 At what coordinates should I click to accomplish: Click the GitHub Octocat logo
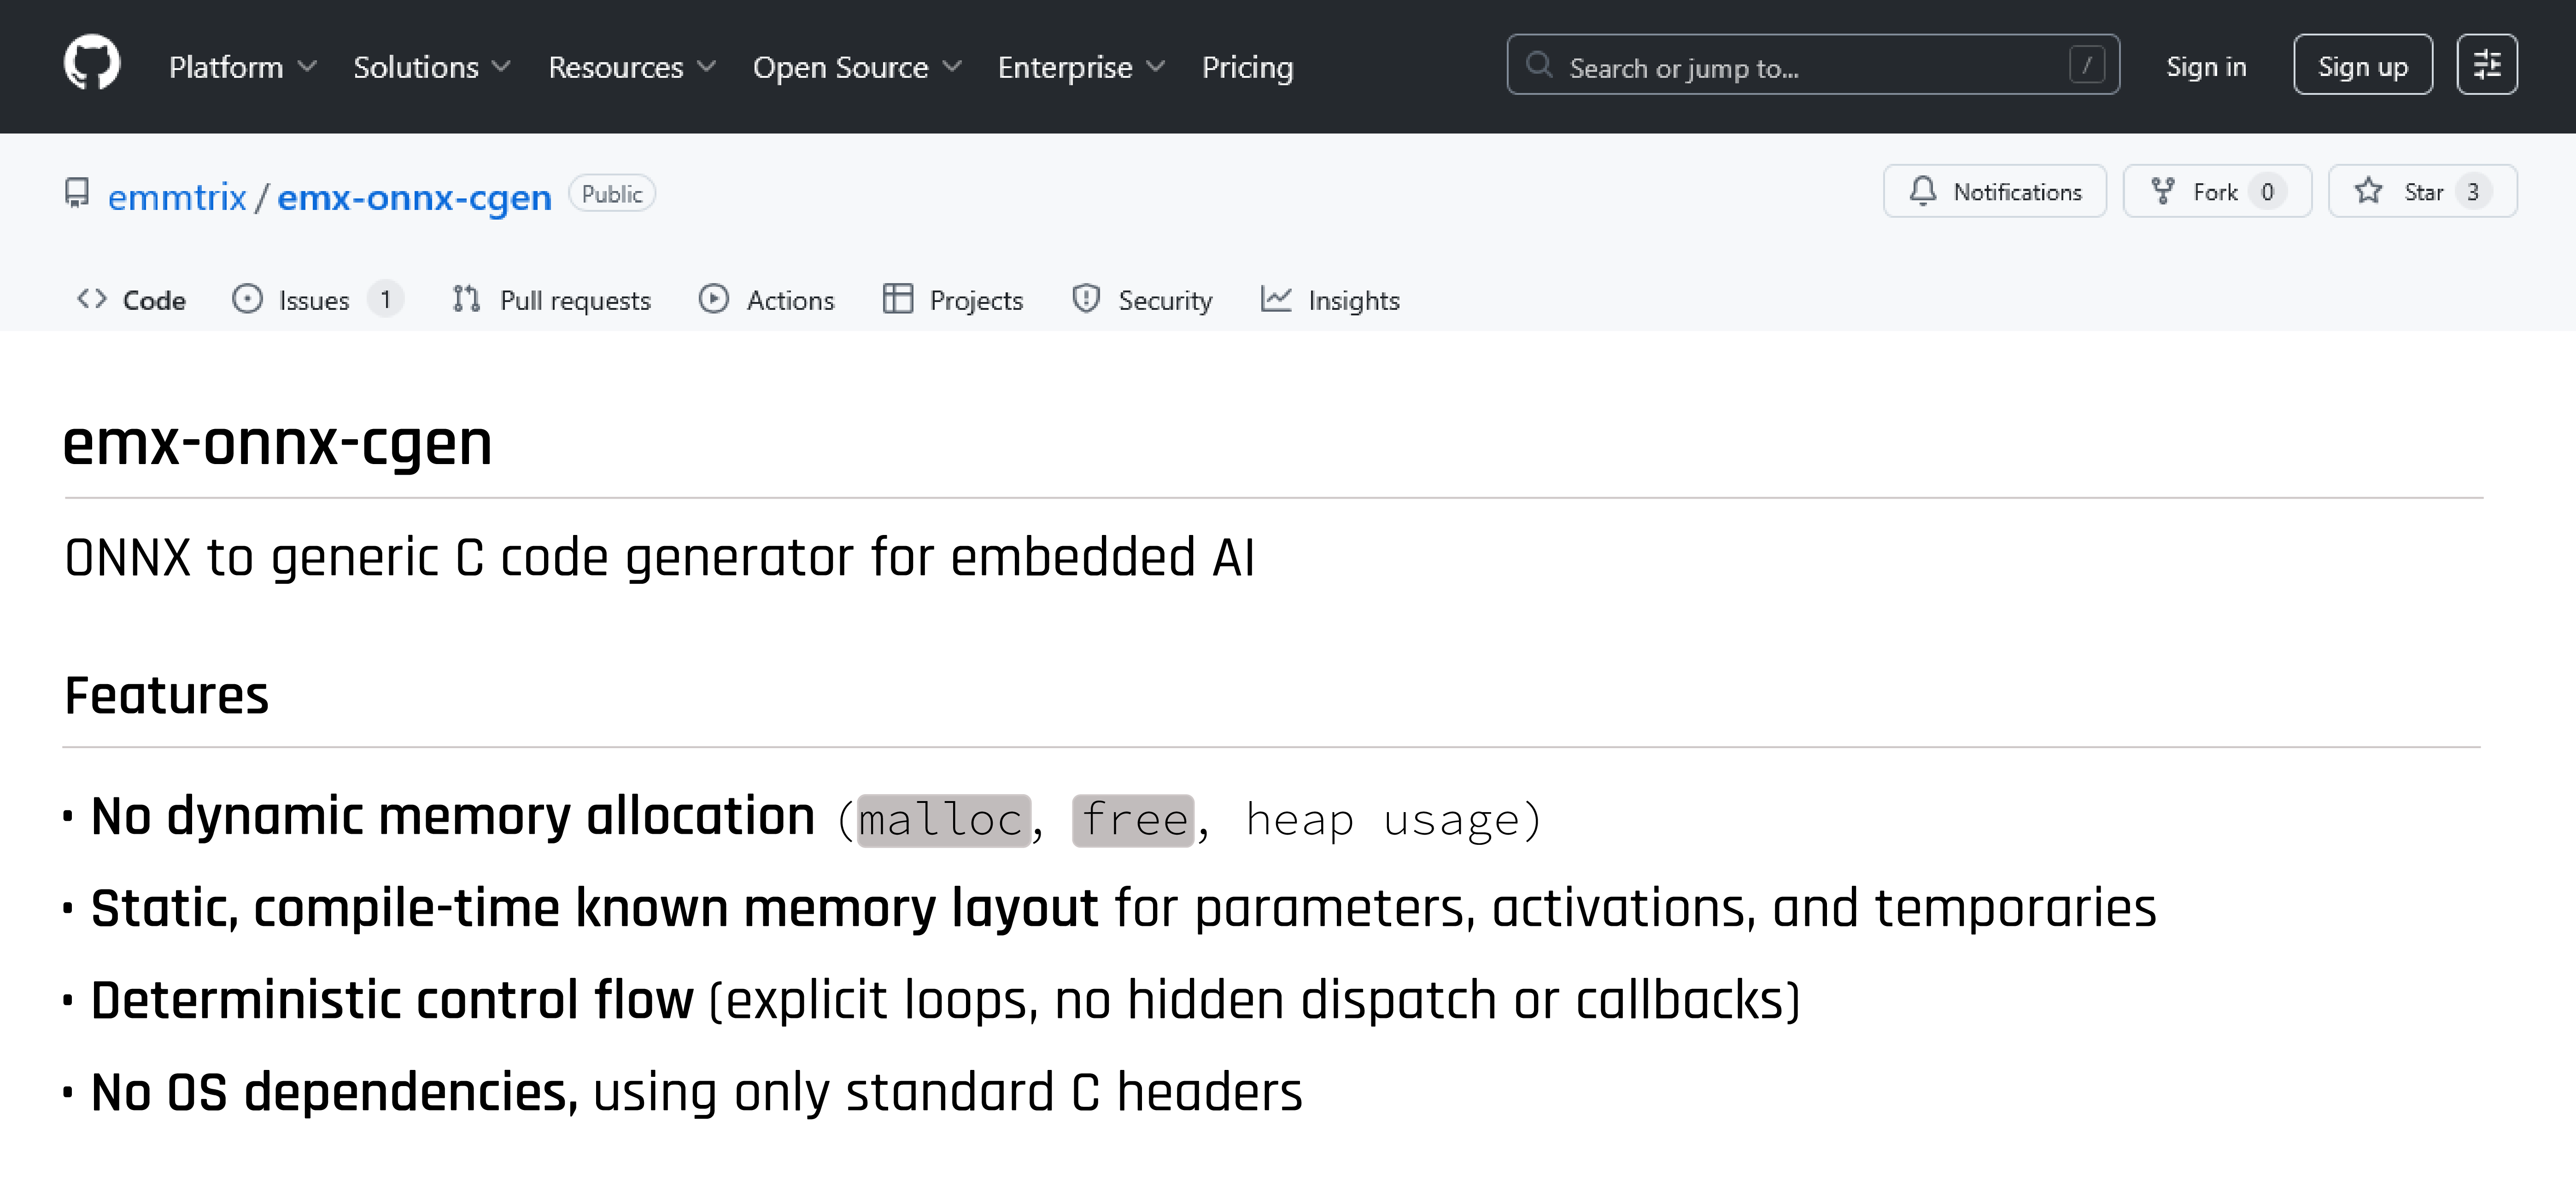pyautogui.click(x=92, y=64)
